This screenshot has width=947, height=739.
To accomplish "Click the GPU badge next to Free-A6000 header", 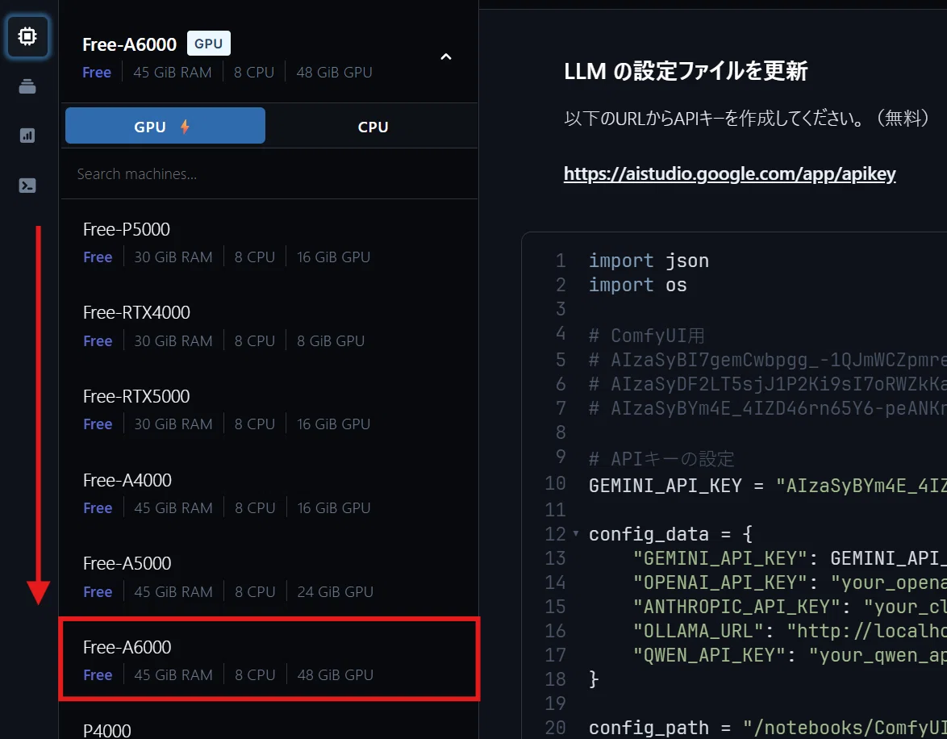I will click(x=208, y=44).
